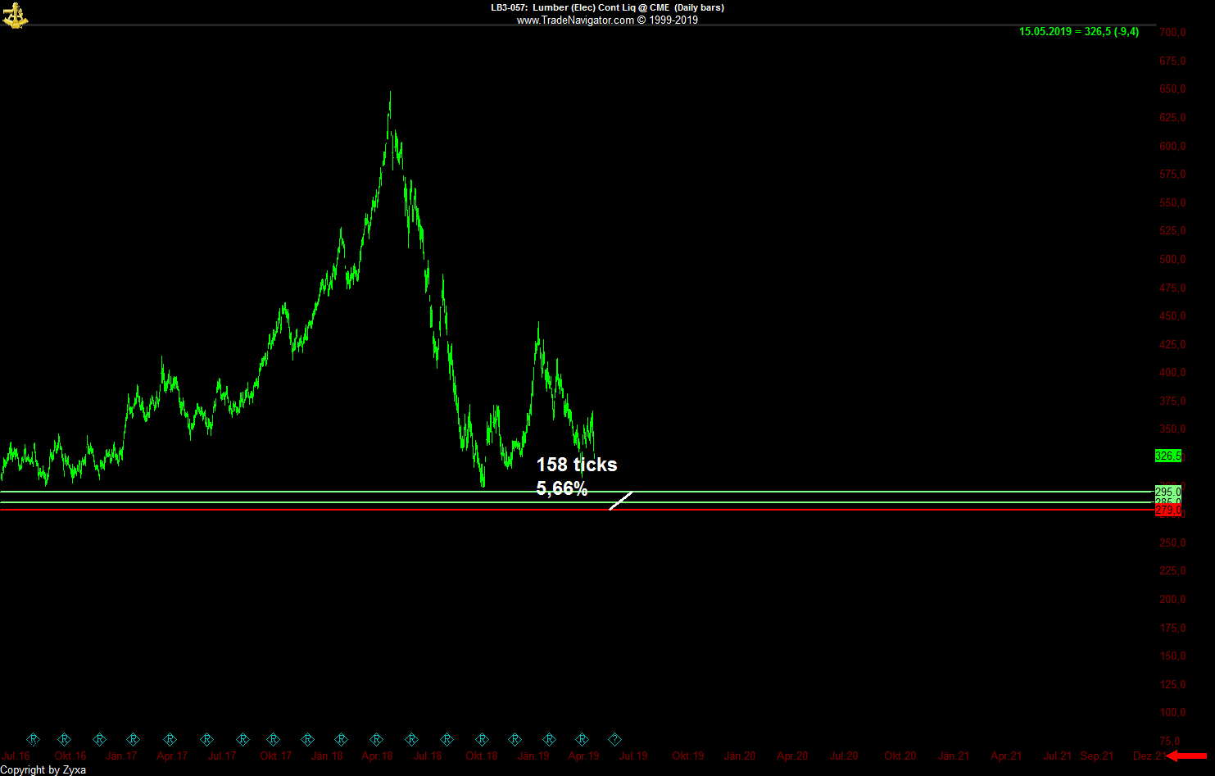Click the 500,0 price axis label
The image size is (1215, 776).
pos(1172,259)
